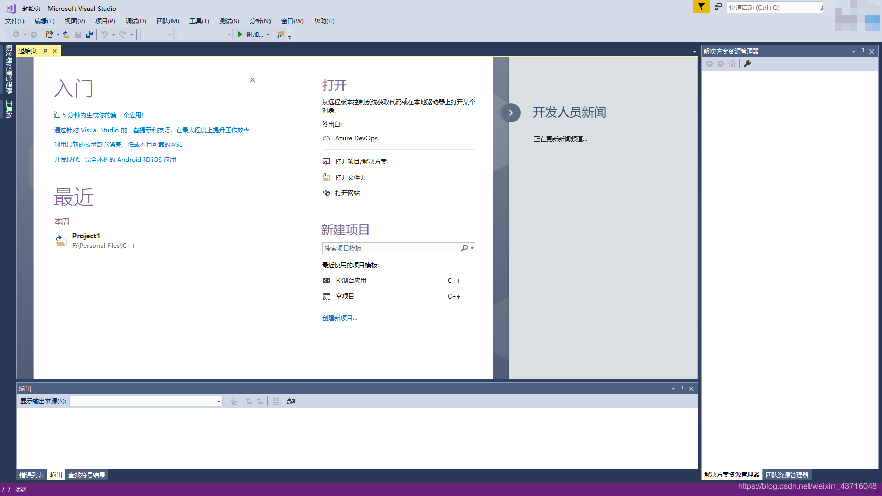882x496 pixels.
Task: Open the 调试(D) menu
Action: point(136,21)
